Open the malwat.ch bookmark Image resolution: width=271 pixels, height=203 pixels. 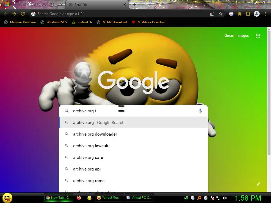[82, 22]
